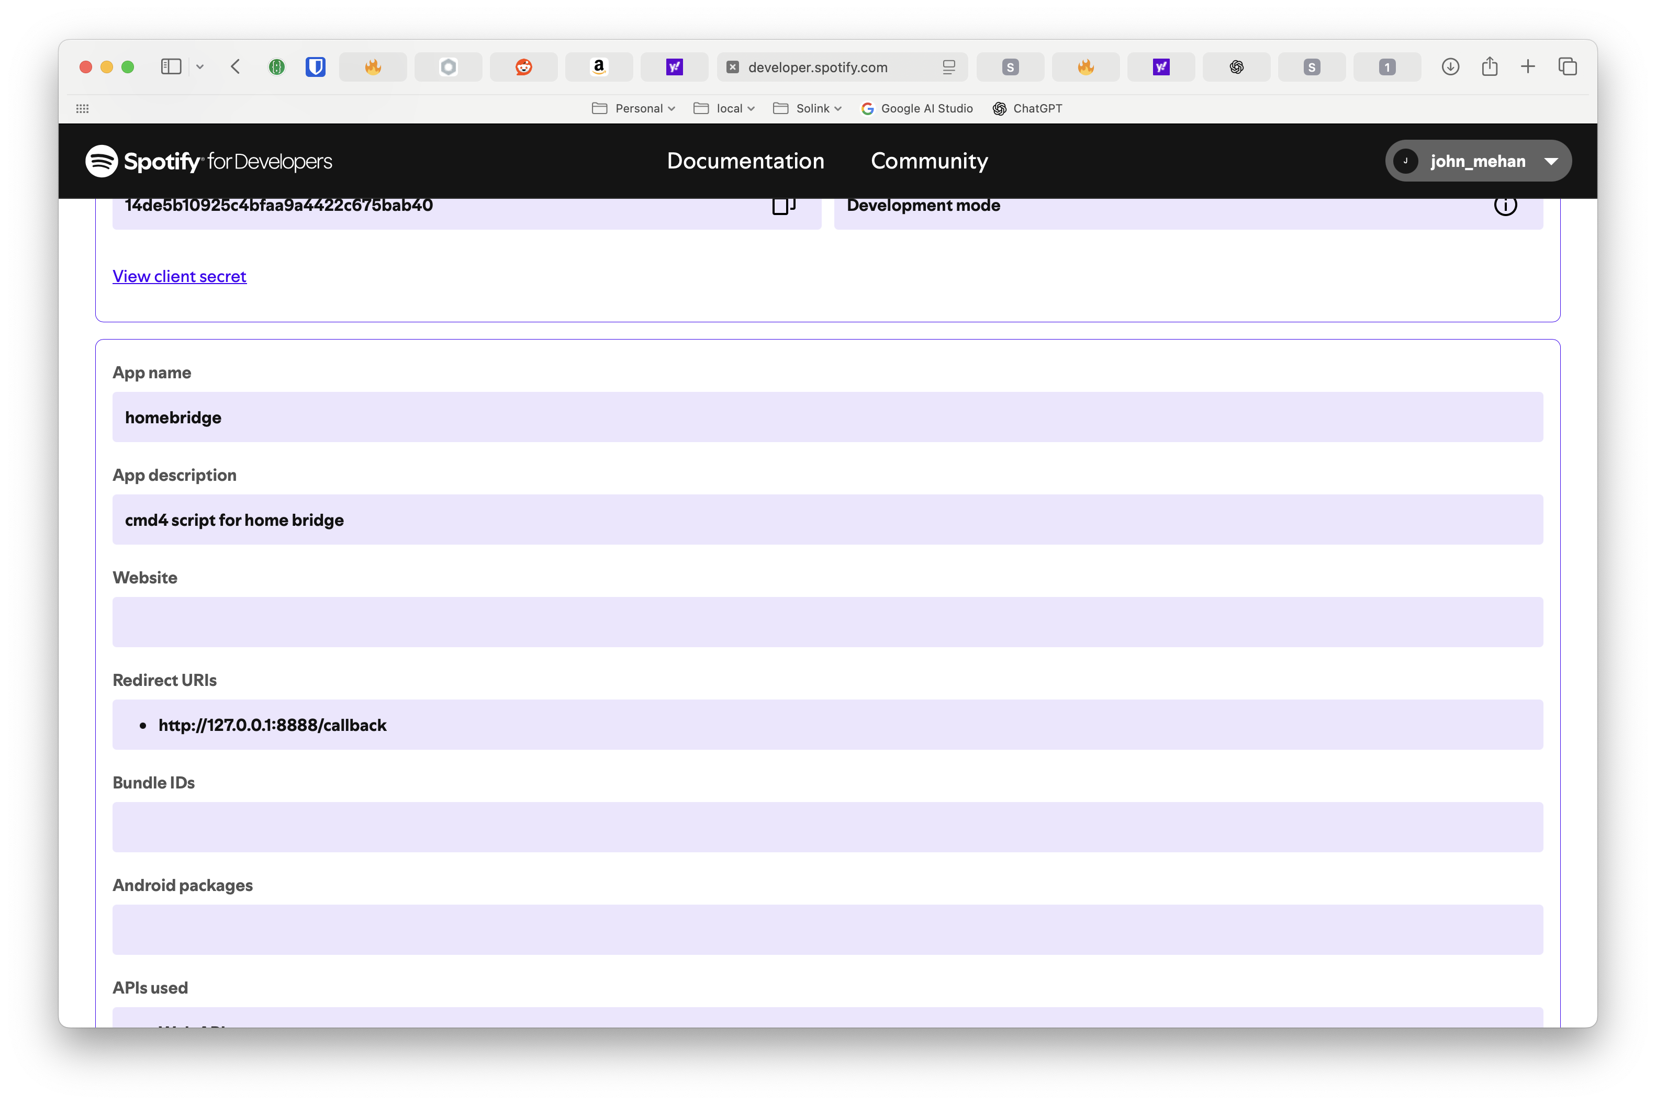Open a new tab with plus icon
1656x1105 pixels.
tap(1528, 67)
